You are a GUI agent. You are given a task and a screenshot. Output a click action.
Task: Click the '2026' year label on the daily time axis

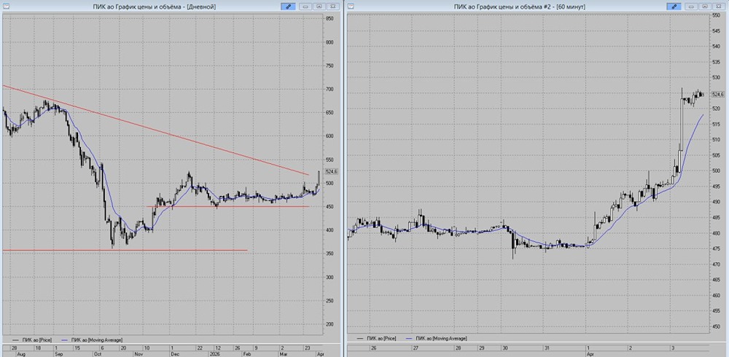(215, 354)
